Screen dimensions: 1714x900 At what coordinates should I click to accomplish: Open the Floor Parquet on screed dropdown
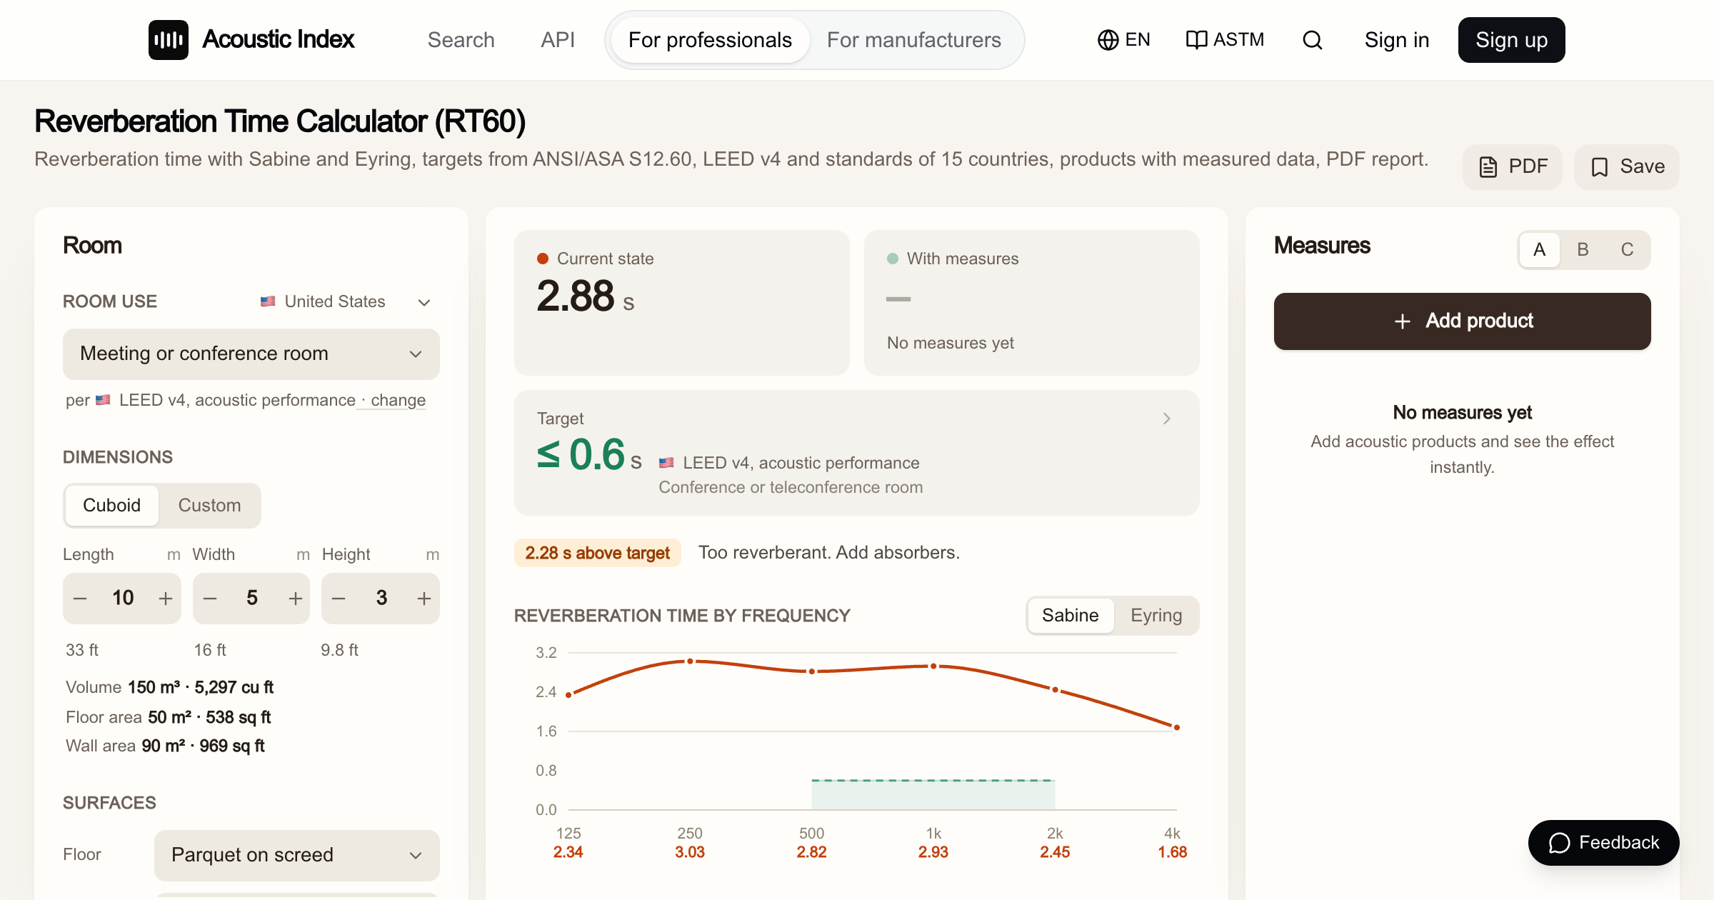pos(297,856)
